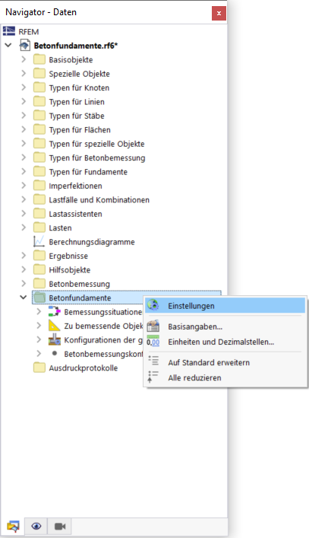Click the Imperfektionen folder icon
Viewport: 309px width, 538px height.
coord(39,186)
